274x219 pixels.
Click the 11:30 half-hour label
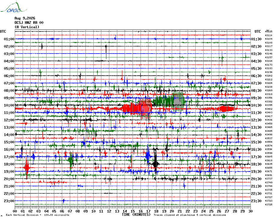click(256, 113)
